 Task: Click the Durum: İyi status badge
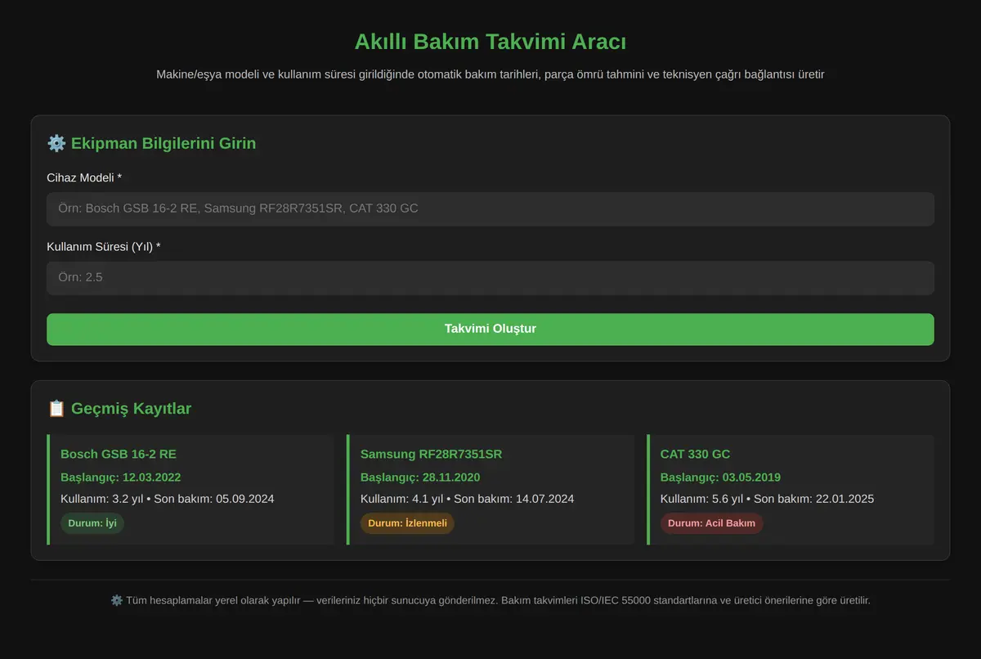[92, 523]
